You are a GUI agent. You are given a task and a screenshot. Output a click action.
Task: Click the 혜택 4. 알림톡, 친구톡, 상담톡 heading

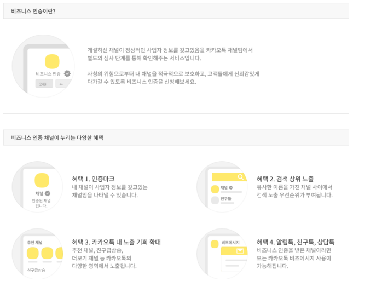pyautogui.click(x=296, y=242)
